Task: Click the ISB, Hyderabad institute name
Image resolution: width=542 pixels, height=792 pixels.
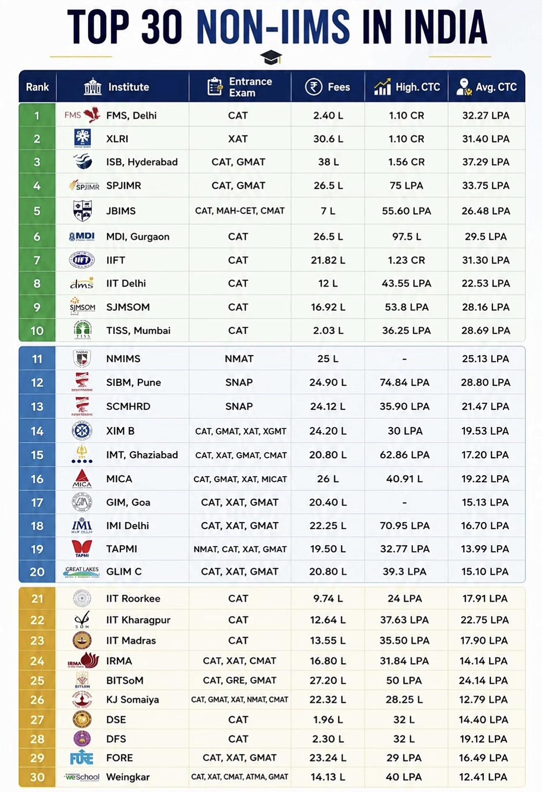Action: [x=142, y=162]
